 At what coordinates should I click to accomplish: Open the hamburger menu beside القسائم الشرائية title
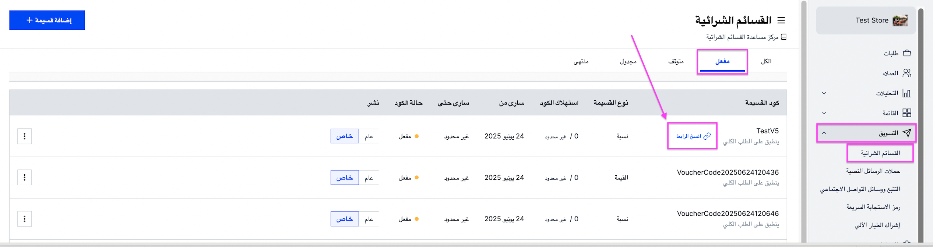coord(781,20)
